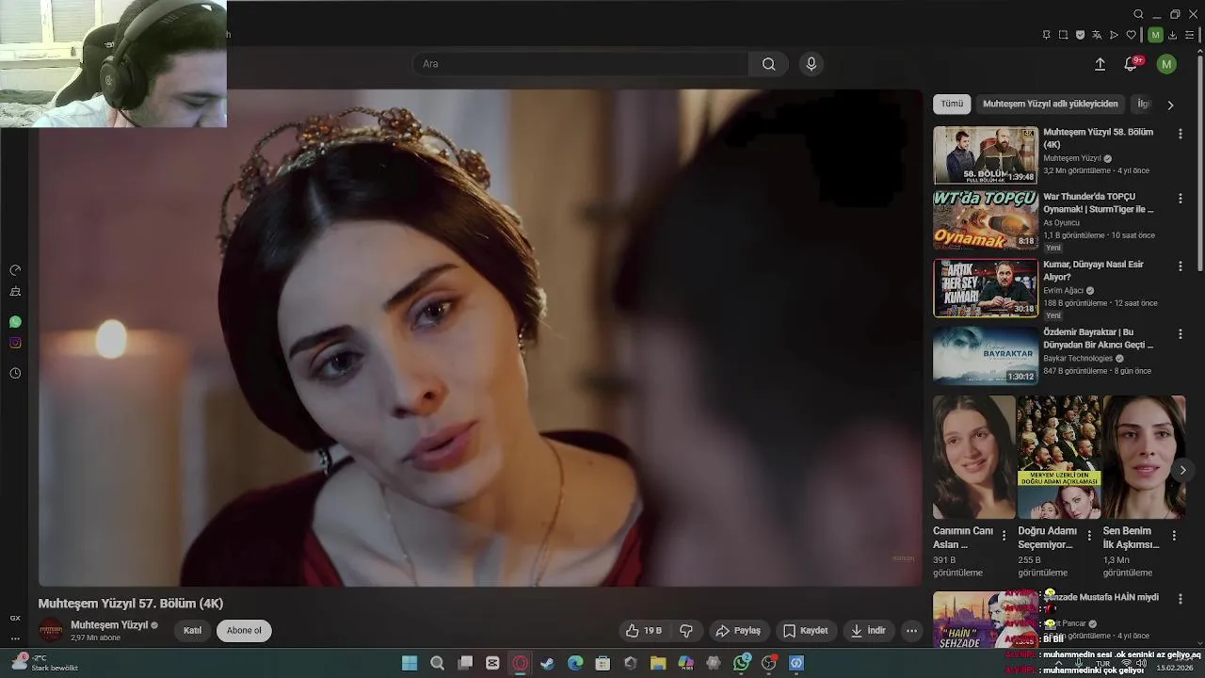1205x678 pixels.
Task: Open Kumar, Dünyayı Nasıl Esir Alıyor thumbnail
Action: tap(986, 287)
